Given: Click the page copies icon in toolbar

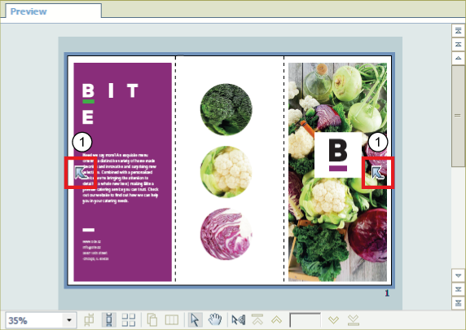Looking at the screenshot, I should point(152,320).
